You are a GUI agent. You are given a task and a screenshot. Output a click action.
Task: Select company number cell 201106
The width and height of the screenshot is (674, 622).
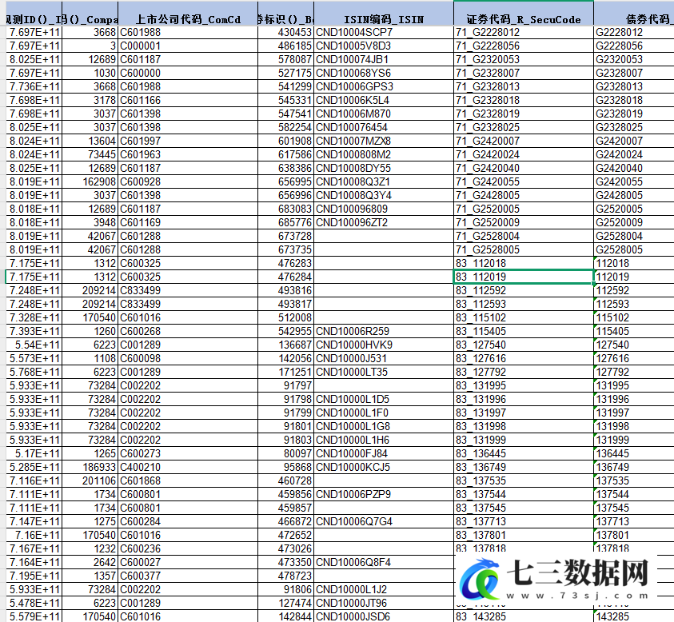[x=90, y=480]
